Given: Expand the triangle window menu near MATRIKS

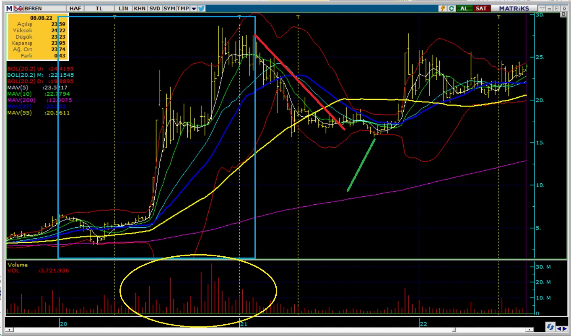Looking at the screenshot, I should click(542, 8).
